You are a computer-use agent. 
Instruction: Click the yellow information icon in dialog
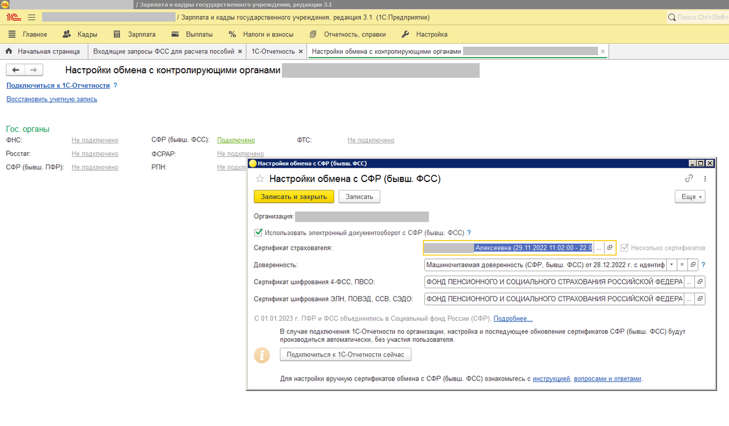click(262, 355)
